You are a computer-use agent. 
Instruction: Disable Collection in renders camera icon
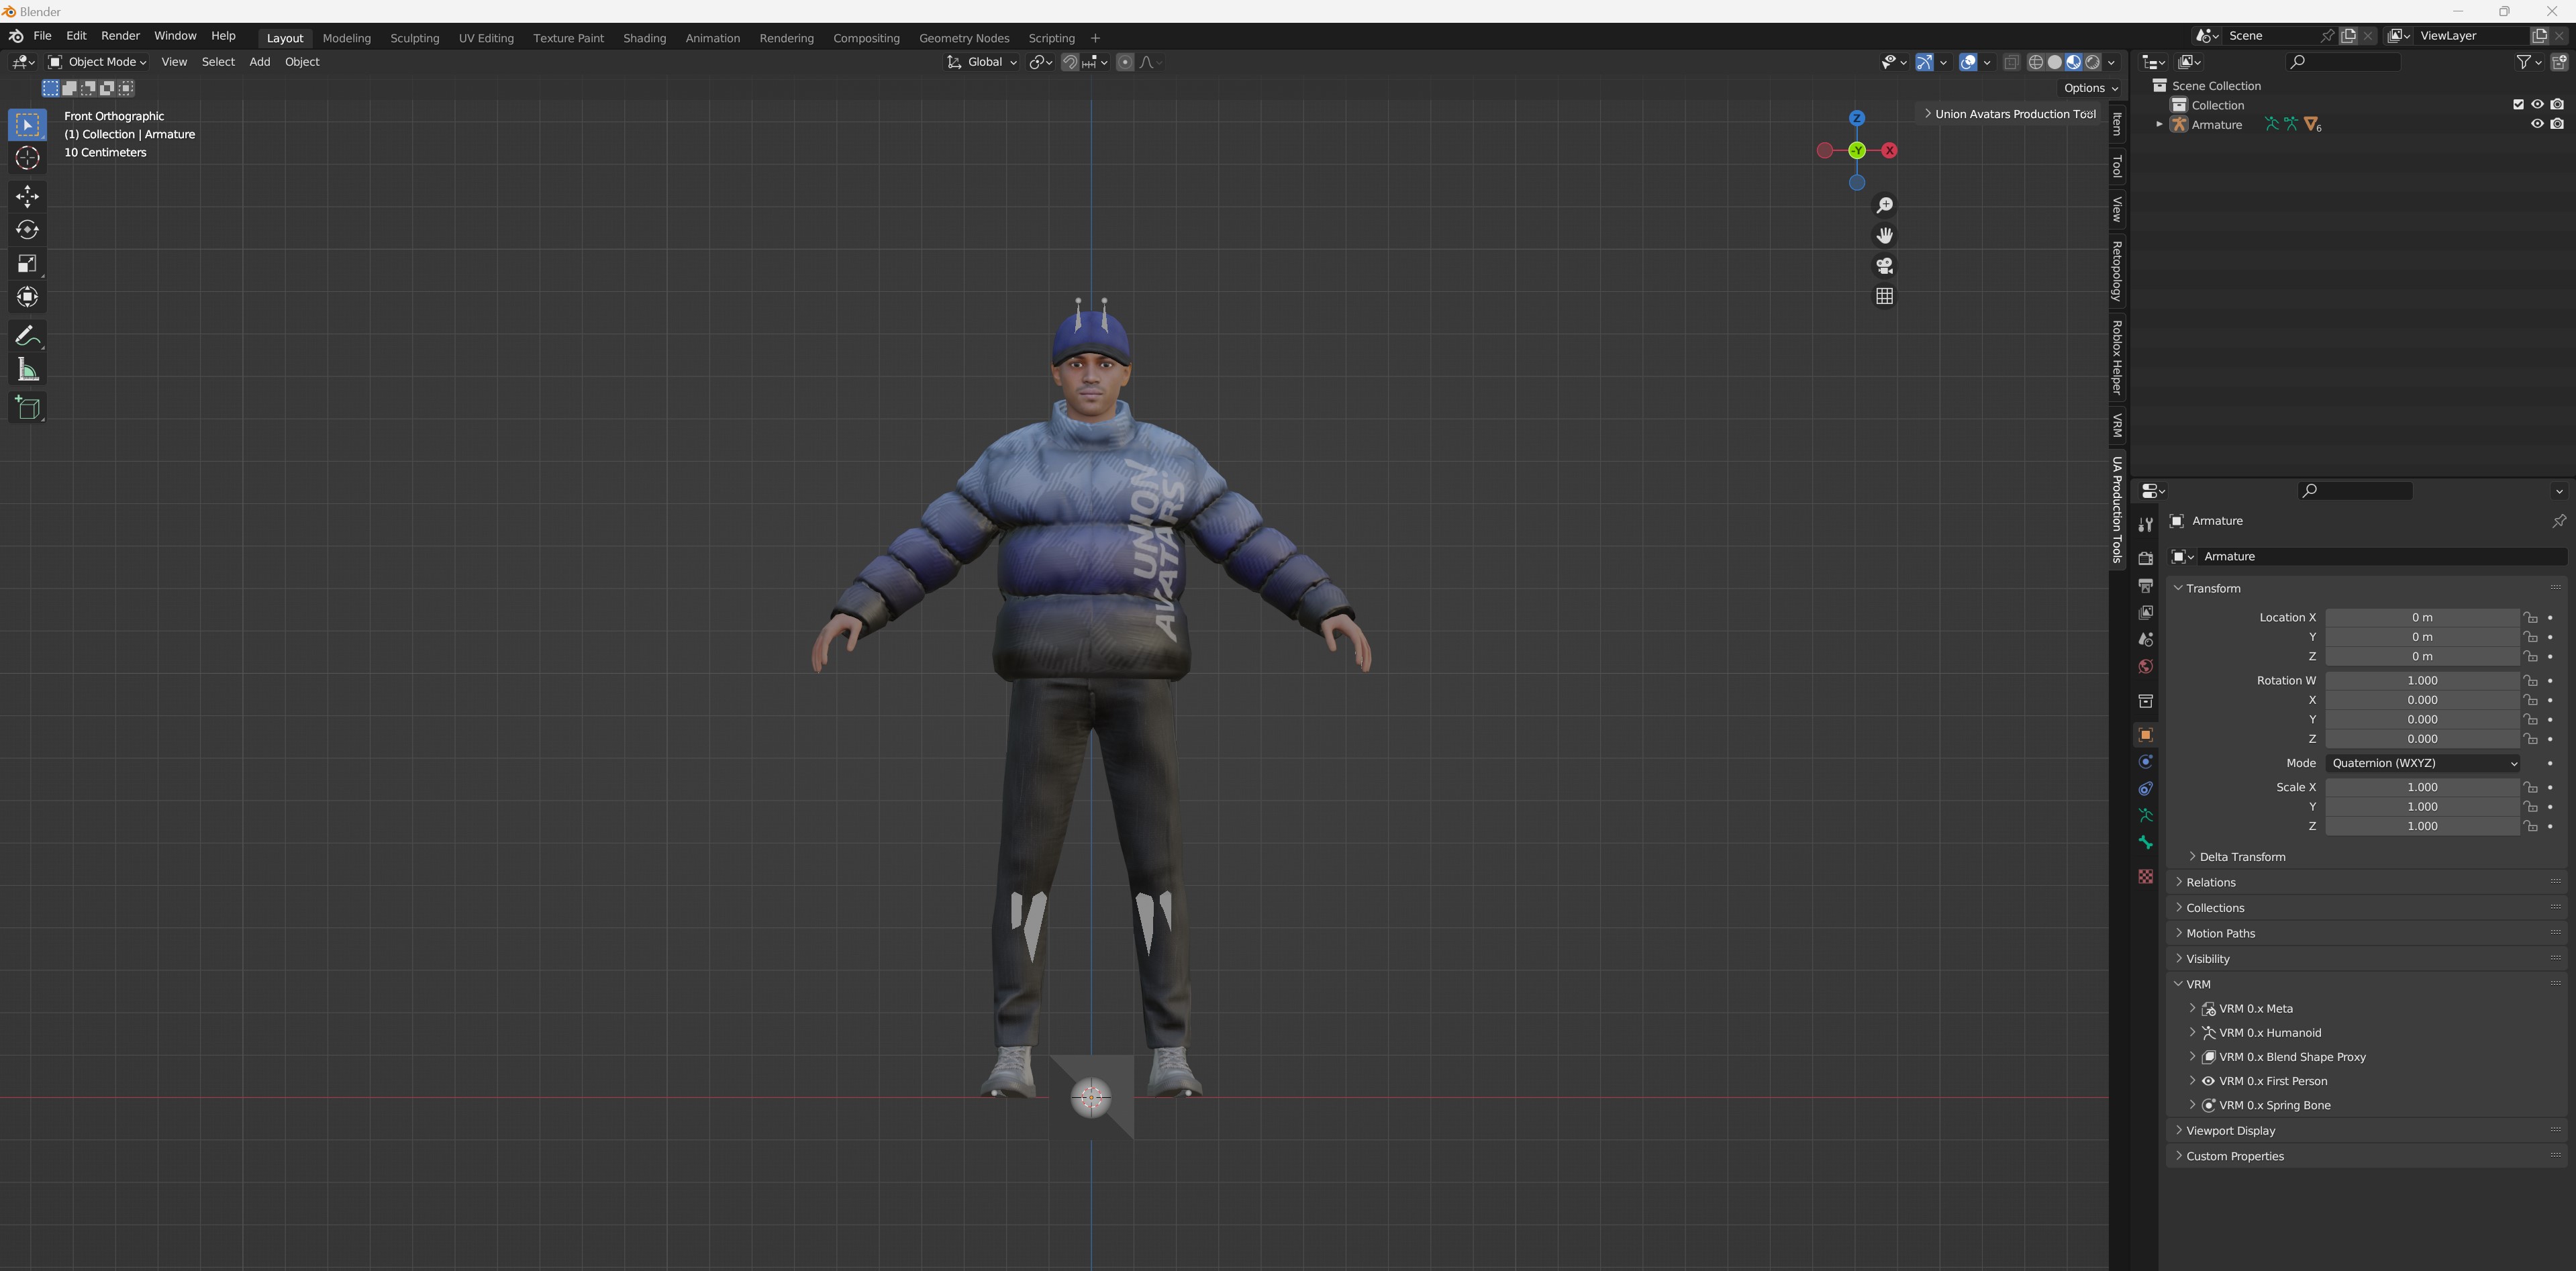pos(2557,105)
